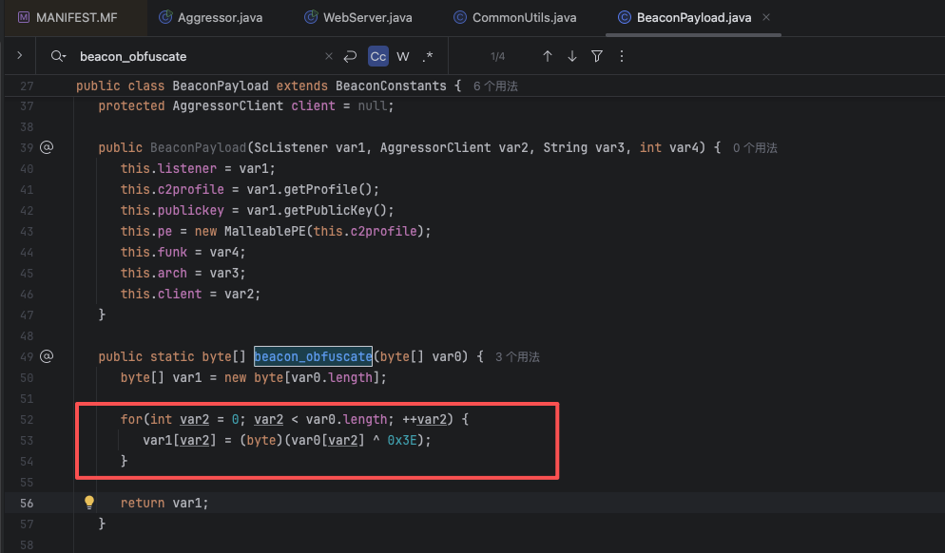
Task: Click the light bulb quick-fix icon
Action: coord(89,503)
